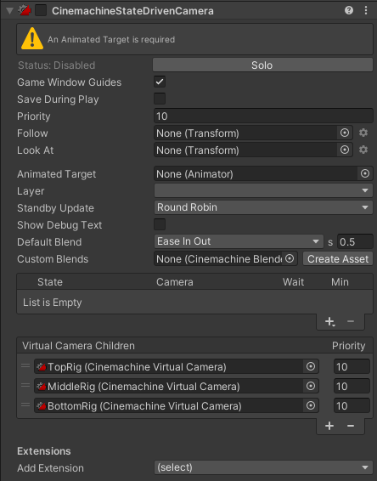The image size is (377, 481).
Task: Open the component help reference icon
Action: (x=349, y=10)
